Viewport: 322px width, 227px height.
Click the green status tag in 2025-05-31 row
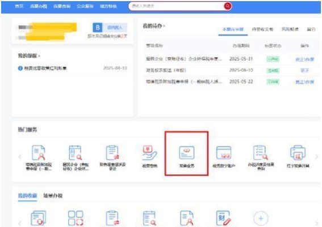[x=273, y=59]
